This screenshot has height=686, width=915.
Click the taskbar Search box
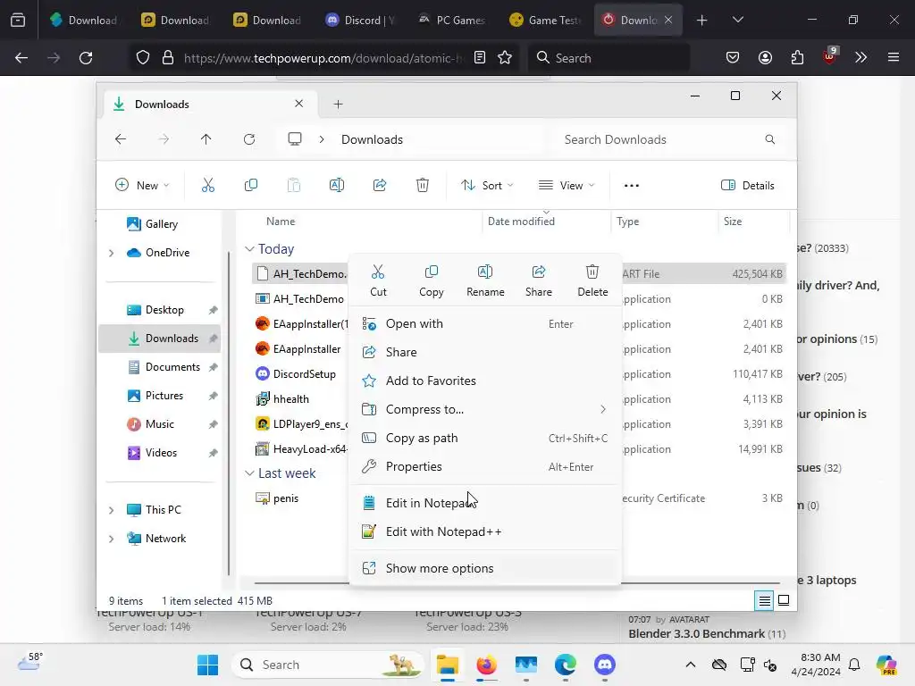click(x=328, y=665)
